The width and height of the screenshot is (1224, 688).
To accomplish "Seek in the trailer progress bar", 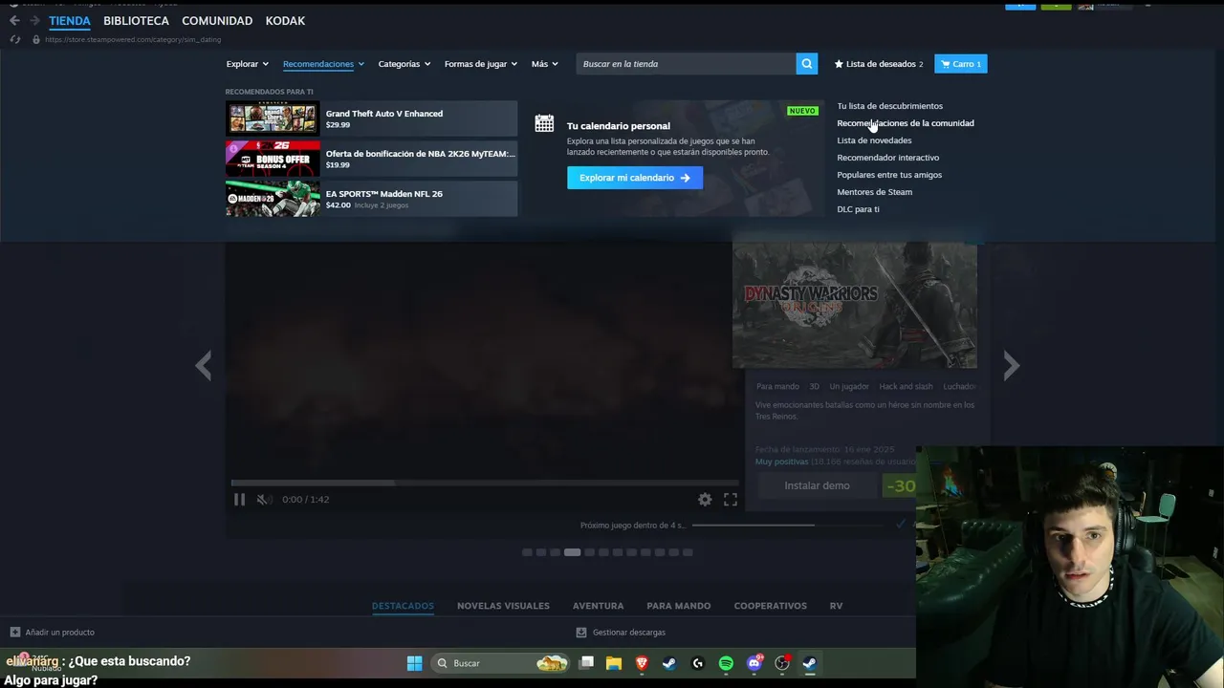I will tap(484, 483).
